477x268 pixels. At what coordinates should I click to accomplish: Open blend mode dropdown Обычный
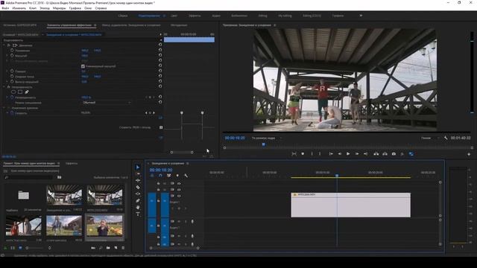pos(106,103)
